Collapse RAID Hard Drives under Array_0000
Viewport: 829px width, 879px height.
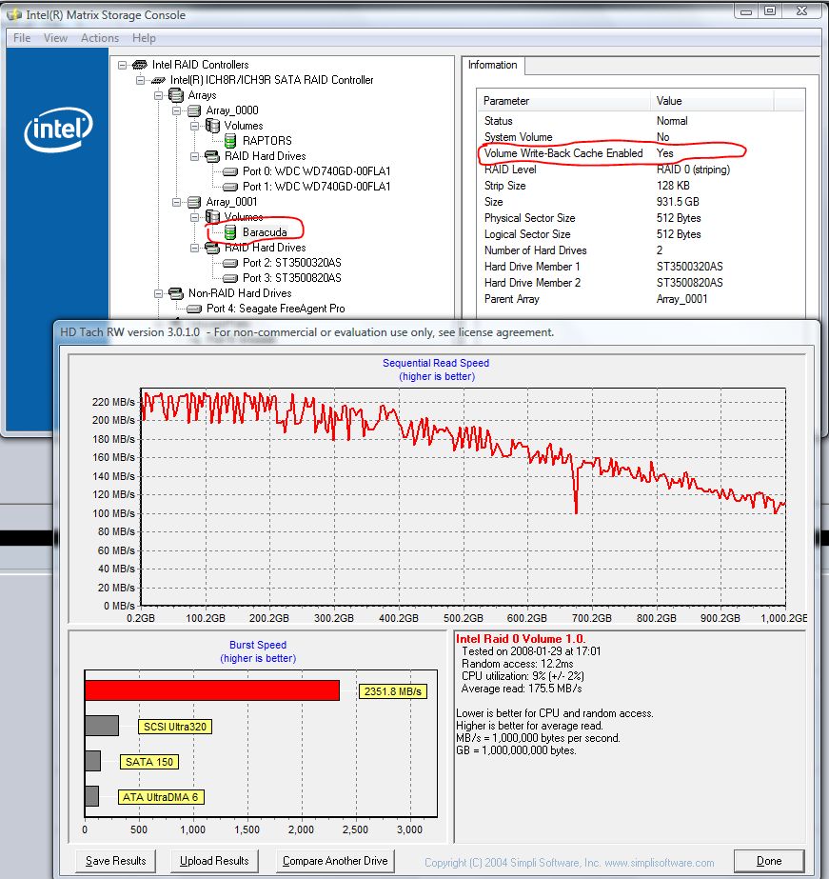pyautogui.click(x=194, y=156)
